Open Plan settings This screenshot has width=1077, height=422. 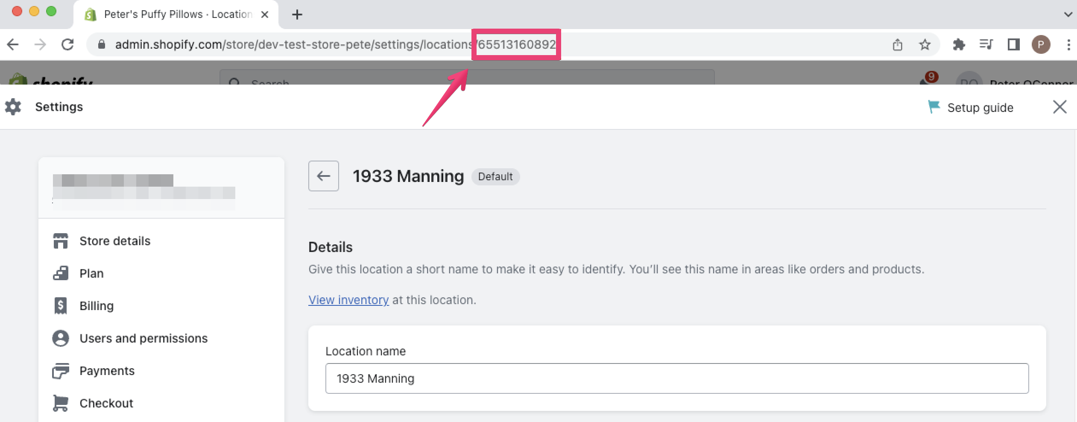click(x=91, y=273)
